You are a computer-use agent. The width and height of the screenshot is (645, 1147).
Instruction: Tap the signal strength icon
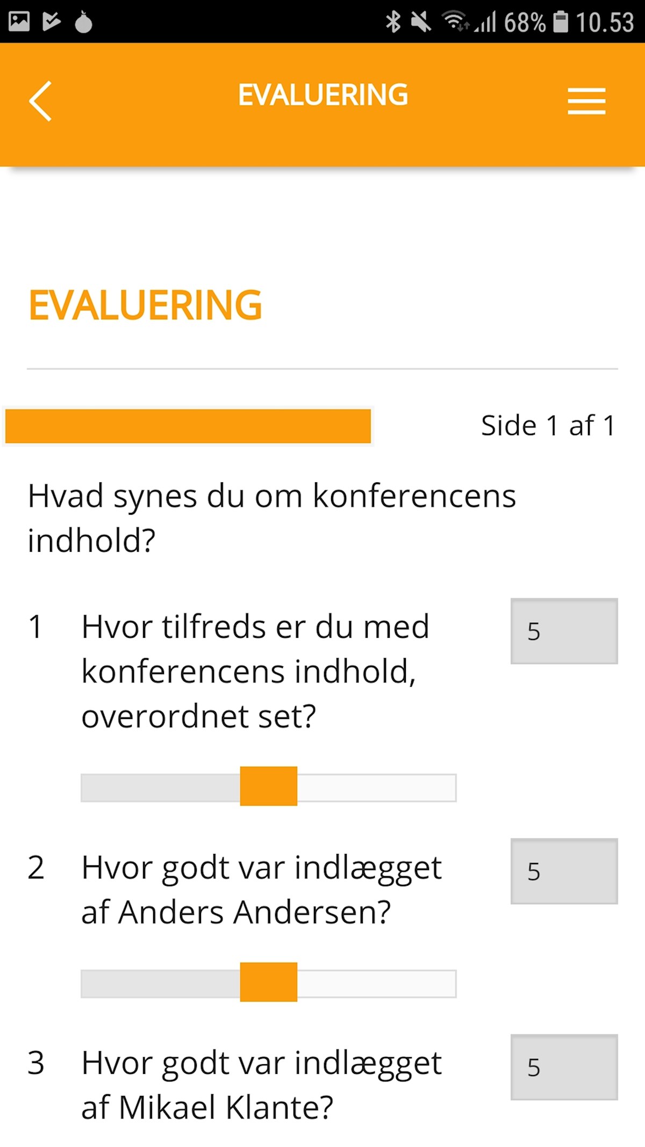click(485, 23)
